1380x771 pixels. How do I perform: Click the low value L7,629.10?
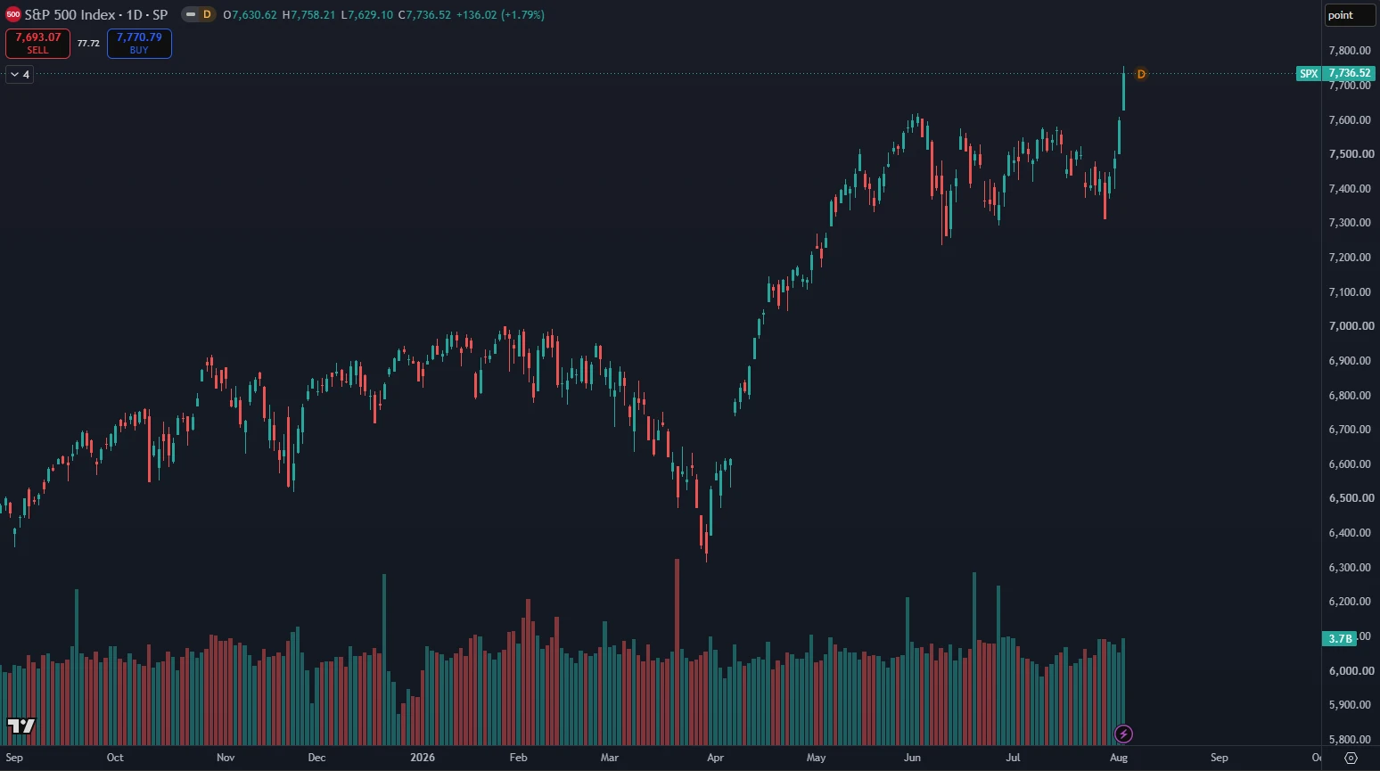coord(366,15)
